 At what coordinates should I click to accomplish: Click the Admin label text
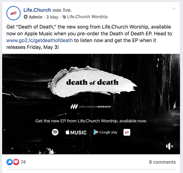pos(36,17)
